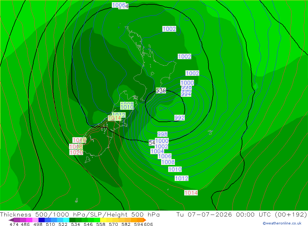This screenshot has height=226, width=308.
Task: Click the red 1014 label on white background
Action: click(191, 193)
